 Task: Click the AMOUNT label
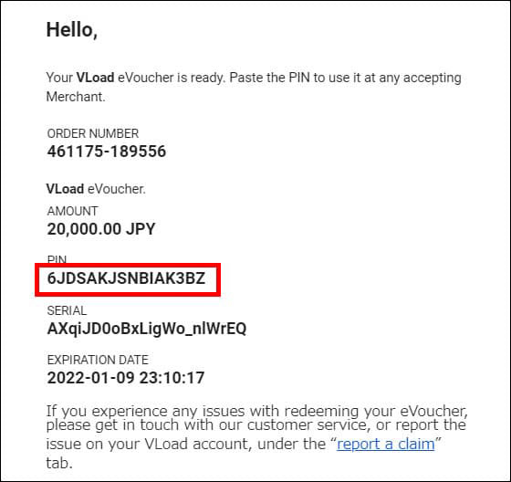coord(72,211)
